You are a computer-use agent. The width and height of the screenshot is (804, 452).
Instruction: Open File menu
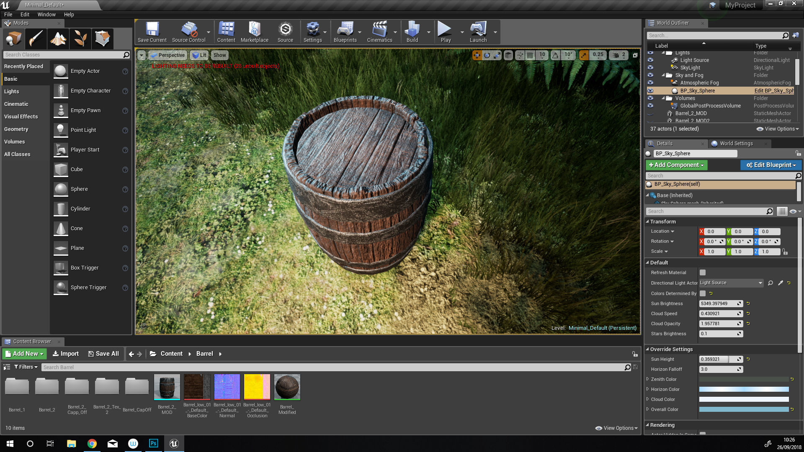tap(8, 14)
